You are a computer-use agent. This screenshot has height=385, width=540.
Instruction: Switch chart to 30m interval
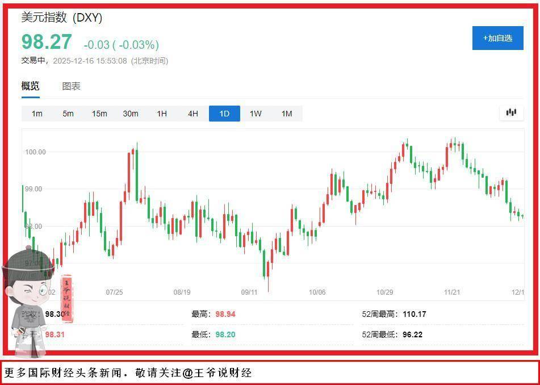[x=131, y=114]
